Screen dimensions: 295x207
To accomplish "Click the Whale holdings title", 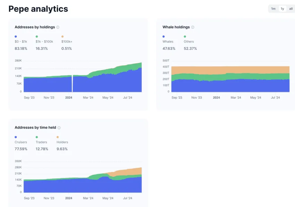I will tap(176, 27).
